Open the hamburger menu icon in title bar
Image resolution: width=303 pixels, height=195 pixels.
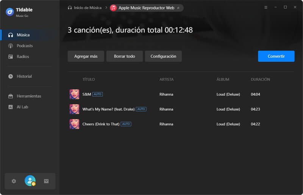(x=266, y=7)
